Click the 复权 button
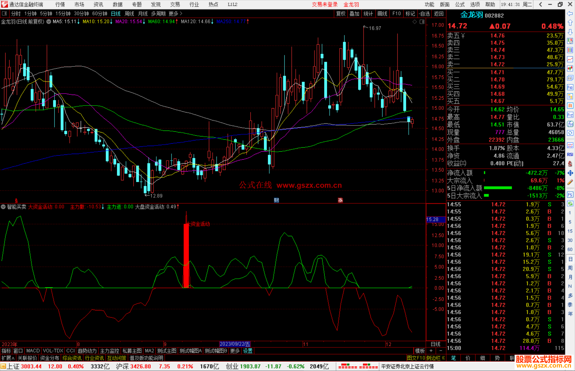This screenshot has height=371, width=575. (340, 14)
